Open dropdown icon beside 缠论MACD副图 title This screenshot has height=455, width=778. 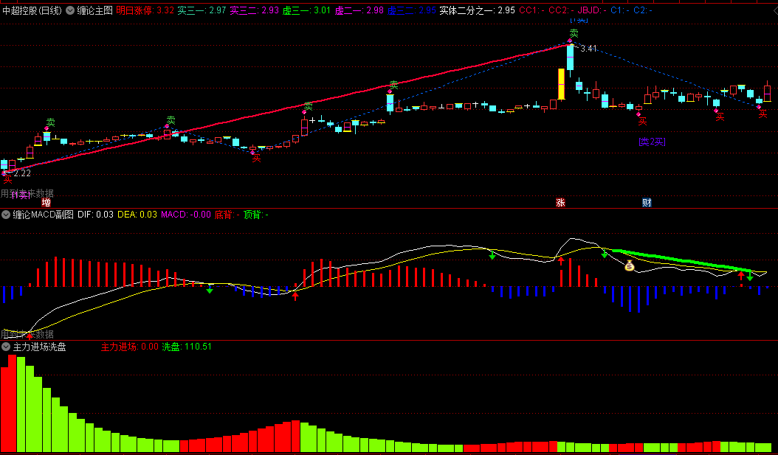tap(6, 215)
